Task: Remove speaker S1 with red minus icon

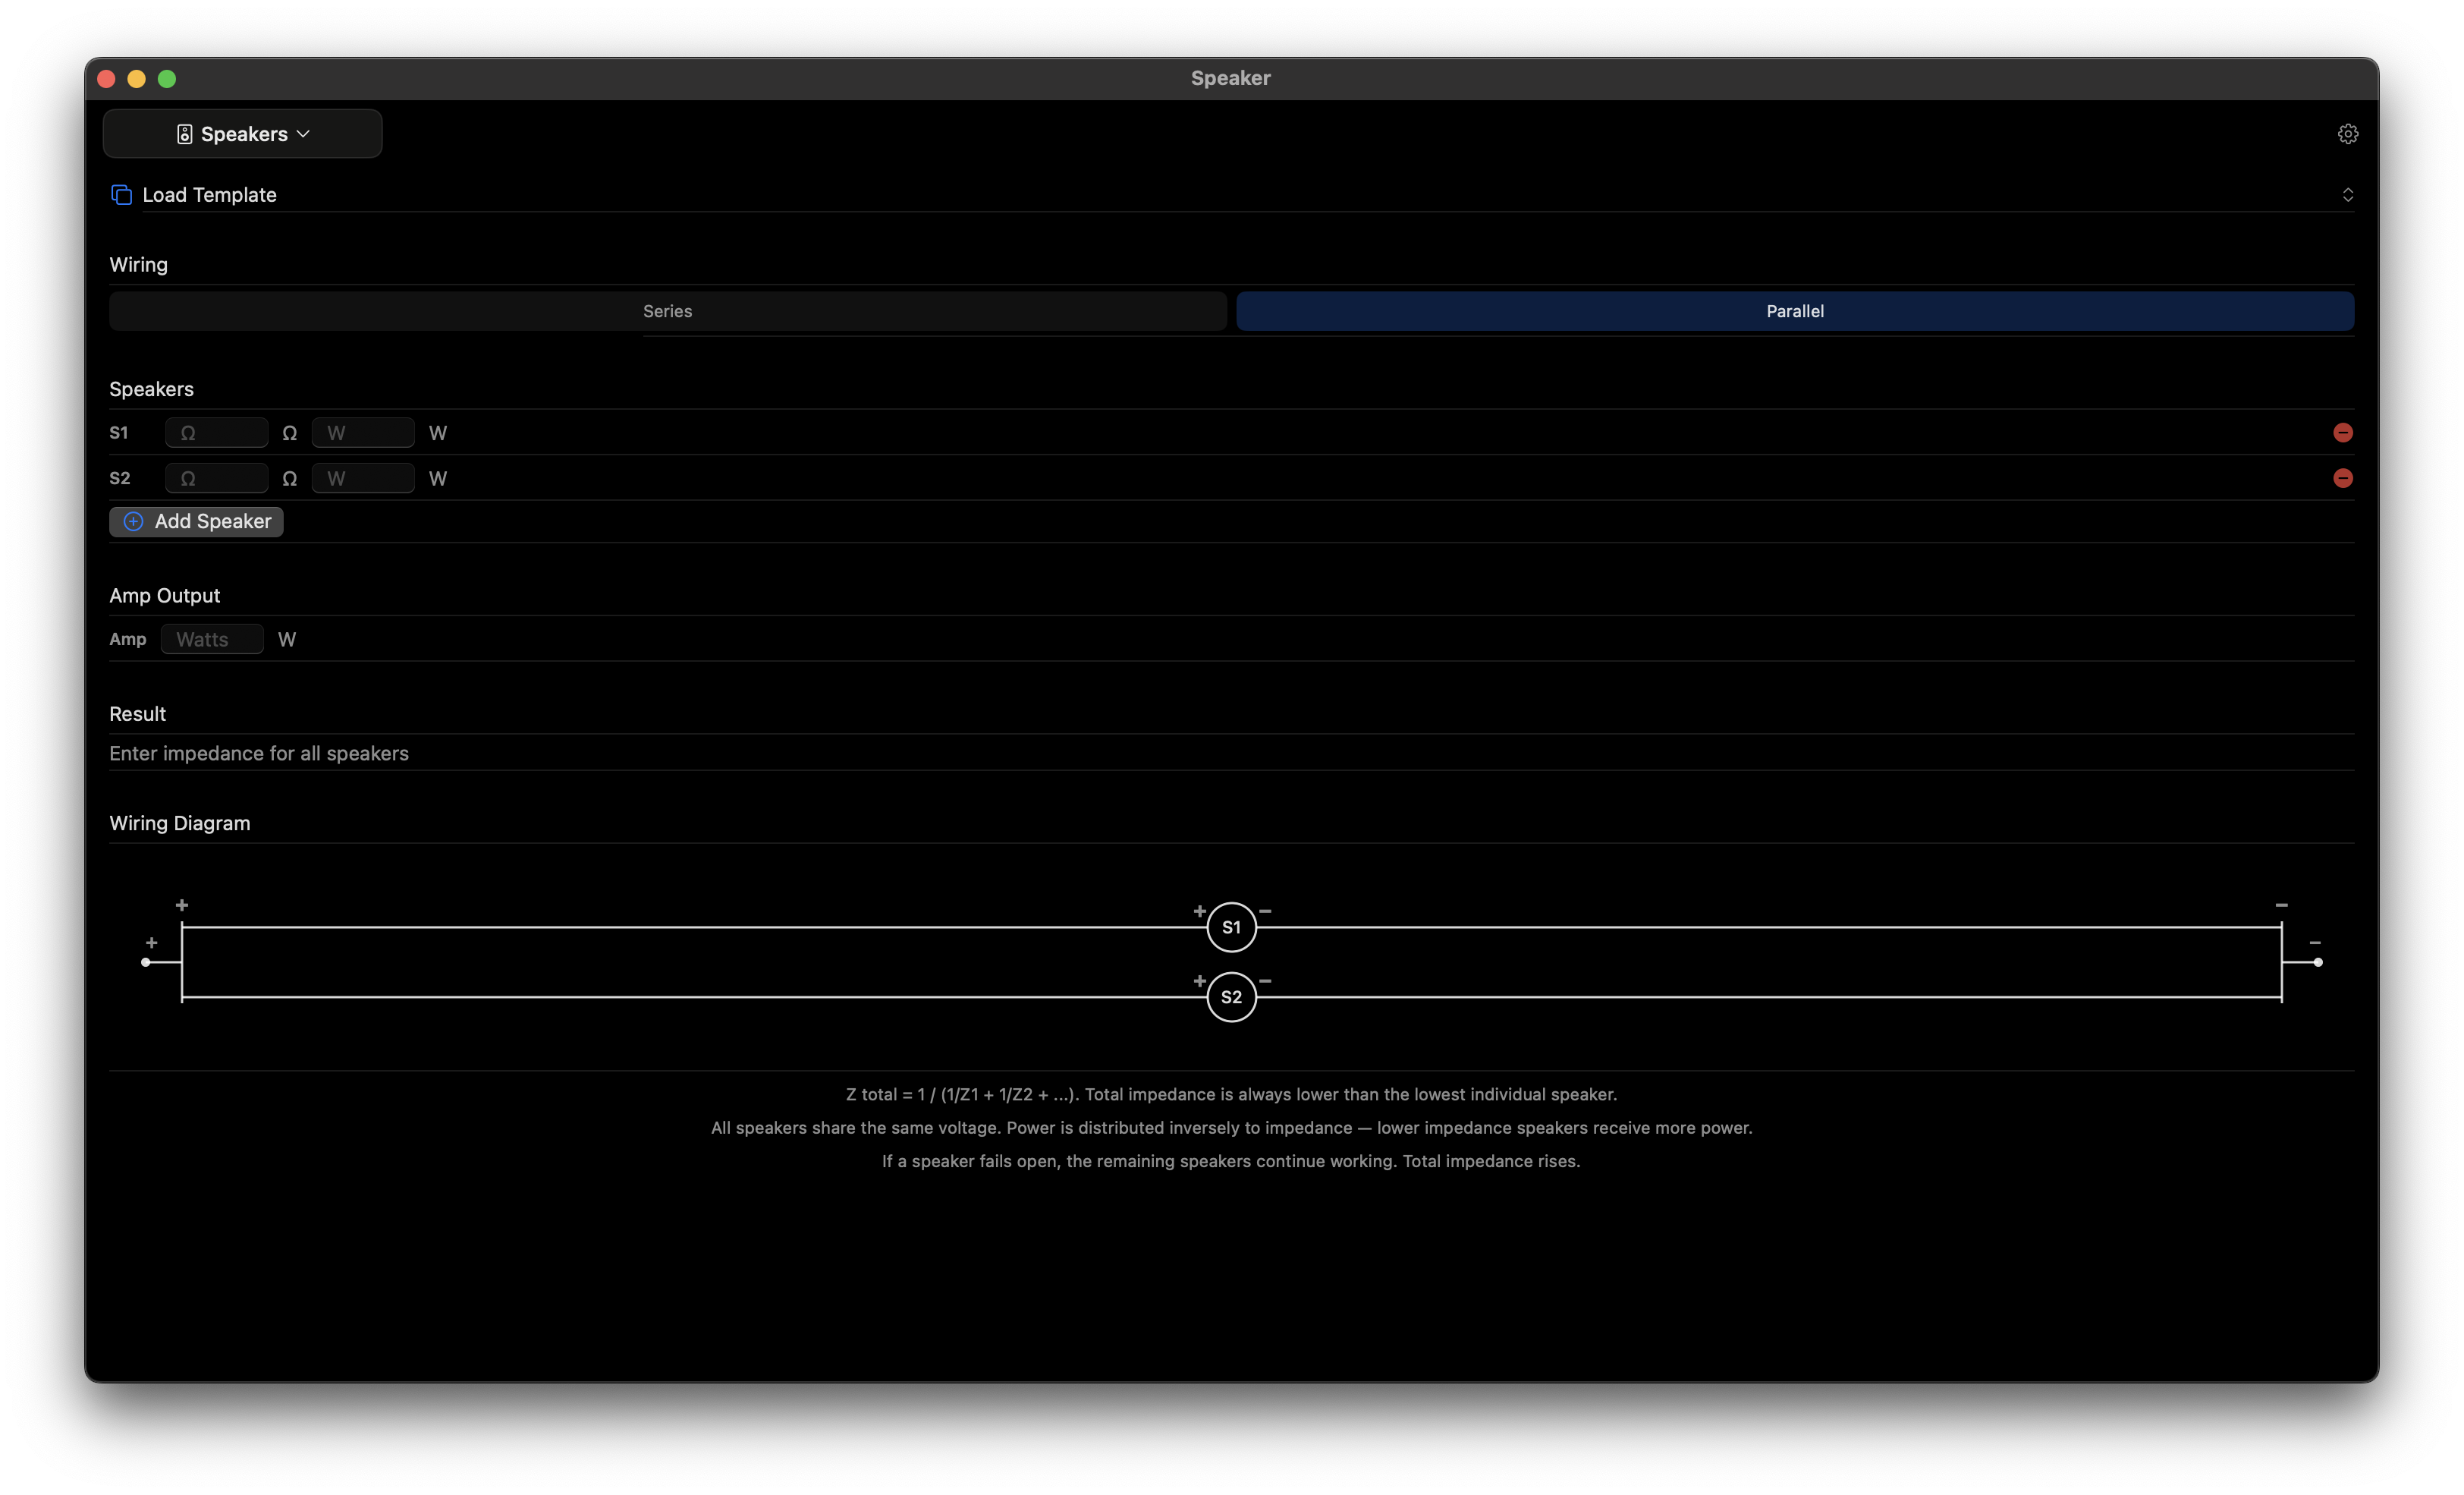Action: click(2342, 433)
